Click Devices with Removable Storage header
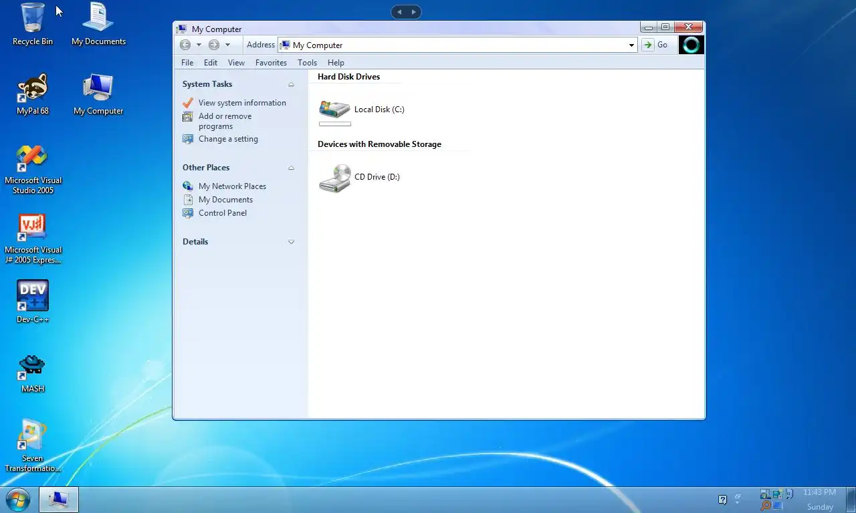Viewport: 856px width, 513px height. coord(379,144)
